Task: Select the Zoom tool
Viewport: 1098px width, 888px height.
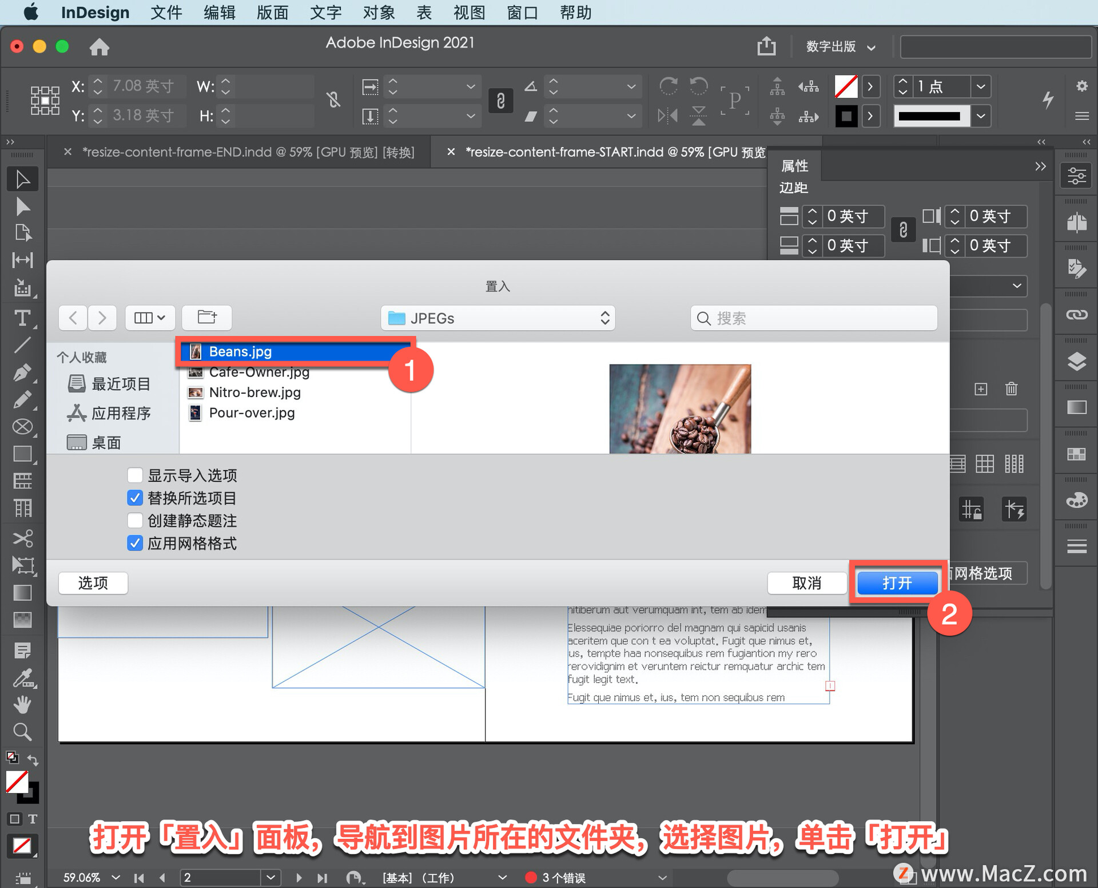Action: (22, 732)
